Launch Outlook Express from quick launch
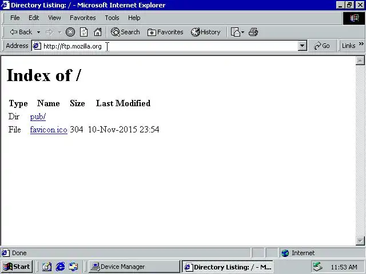Image resolution: width=366 pixels, height=274 pixels. tap(74, 267)
